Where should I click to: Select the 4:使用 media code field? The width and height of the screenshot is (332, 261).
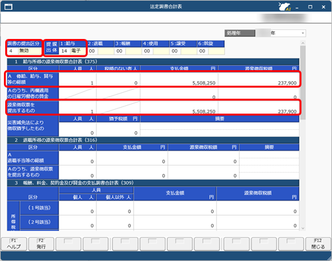[147, 51]
